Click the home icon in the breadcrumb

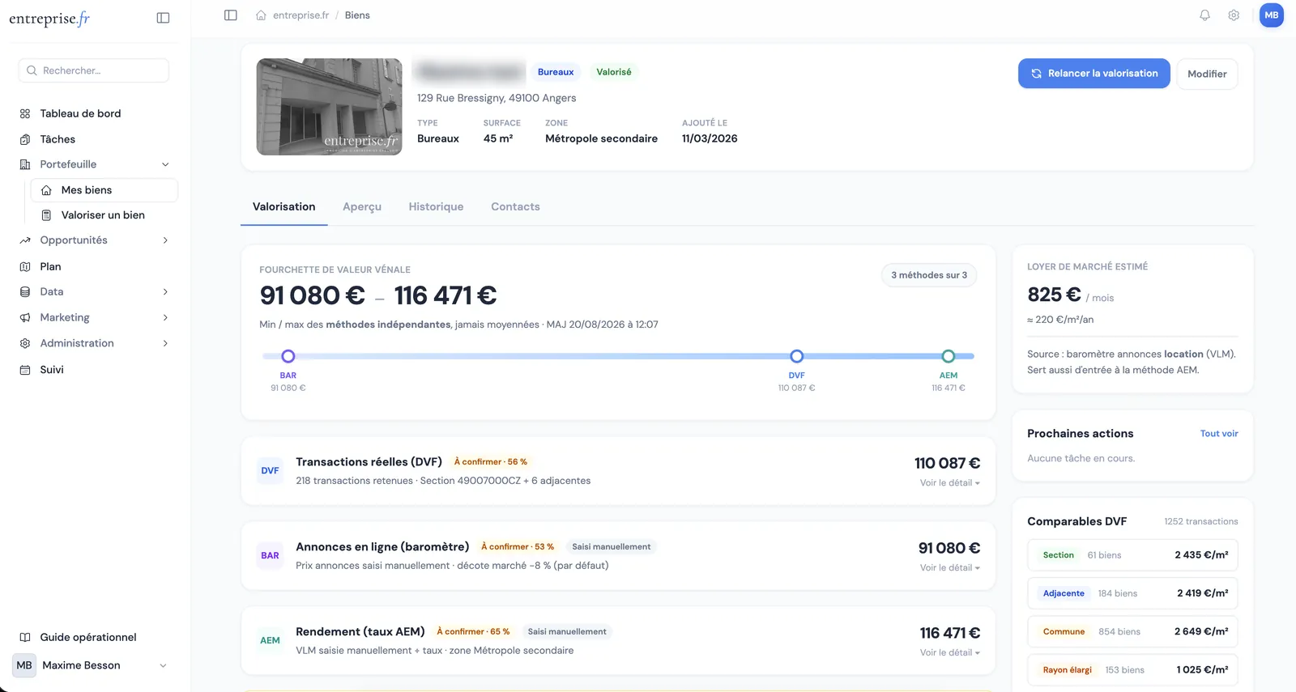tap(261, 15)
